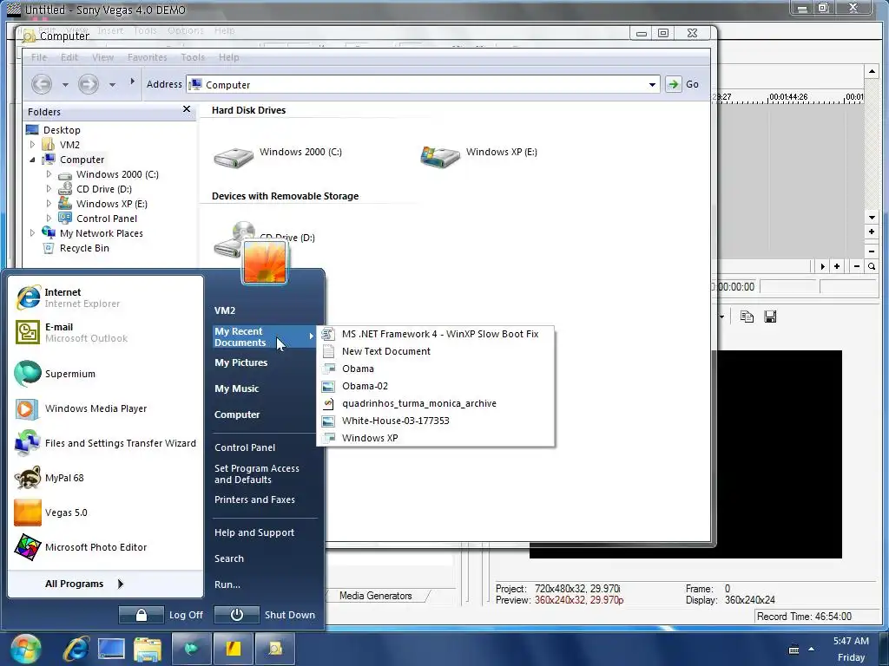The height and width of the screenshot is (666, 889).
Task: Click the Back button in Computer window
Action: click(x=42, y=84)
